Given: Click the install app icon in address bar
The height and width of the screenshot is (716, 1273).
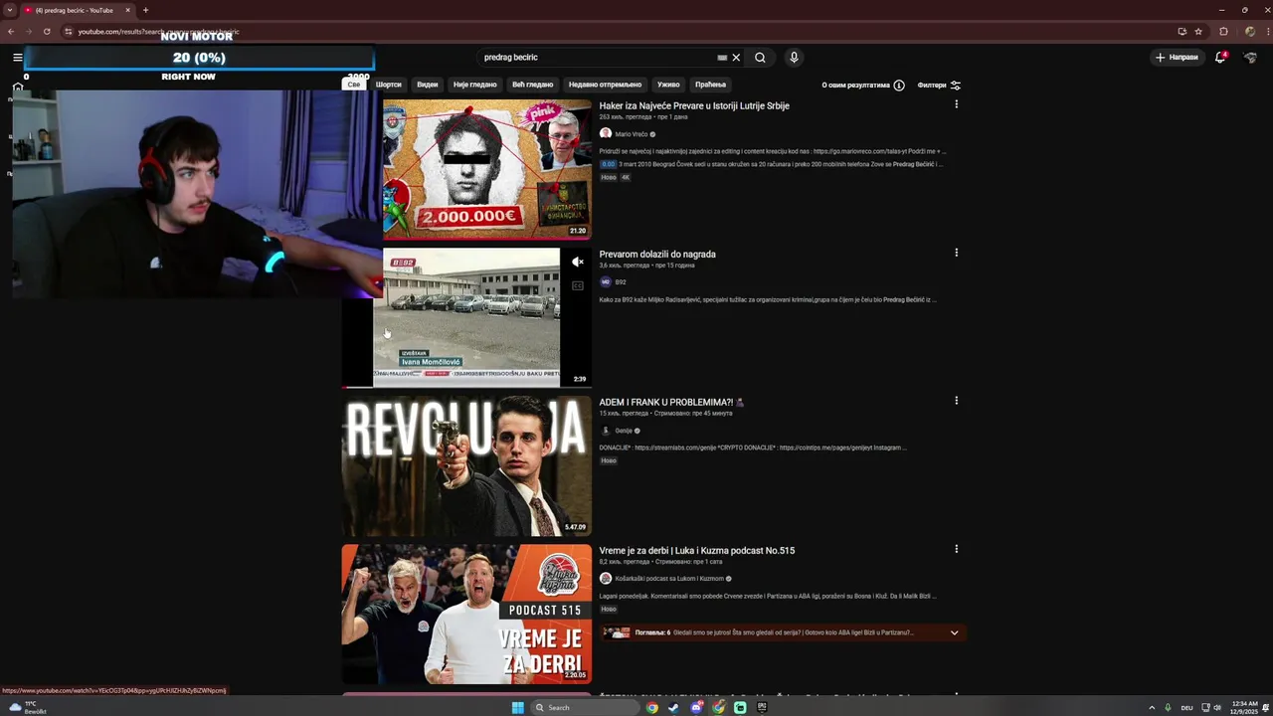Looking at the screenshot, I should point(1182,31).
